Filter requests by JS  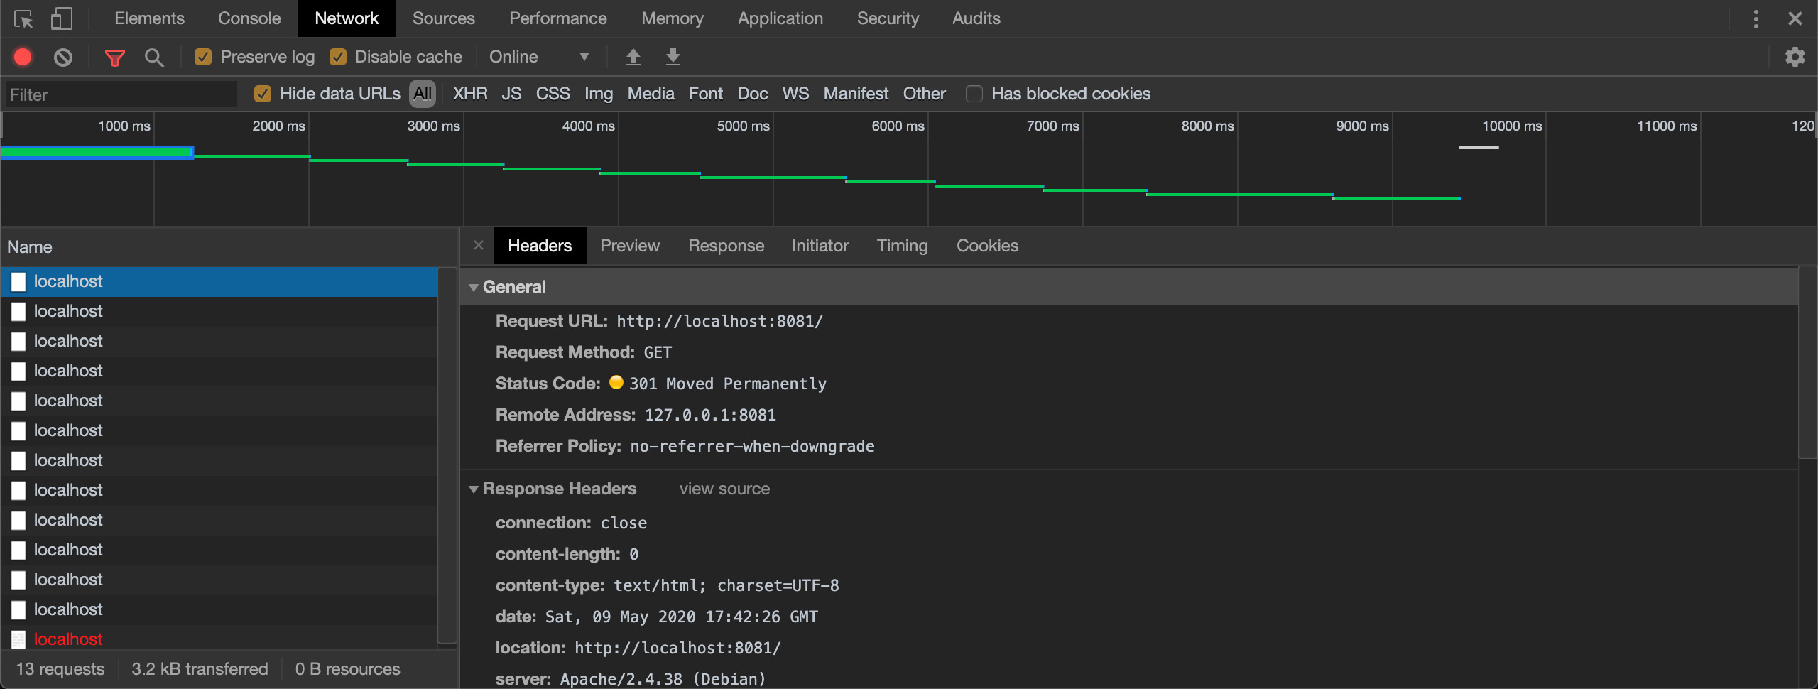click(511, 94)
